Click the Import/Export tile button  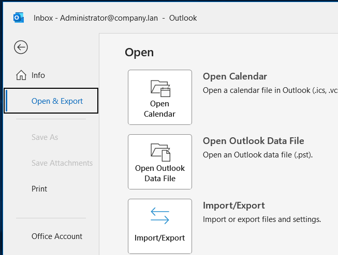pyautogui.click(x=160, y=226)
